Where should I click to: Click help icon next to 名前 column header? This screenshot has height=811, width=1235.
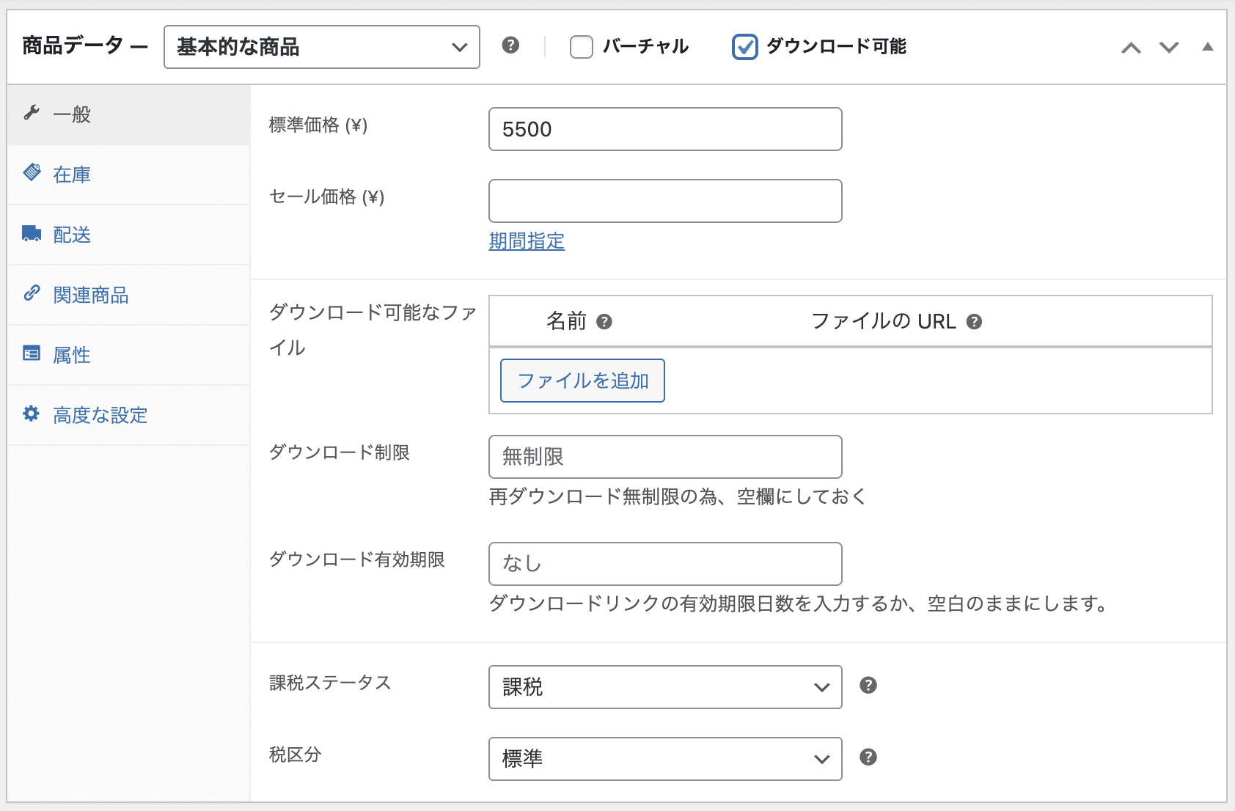(604, 322)
